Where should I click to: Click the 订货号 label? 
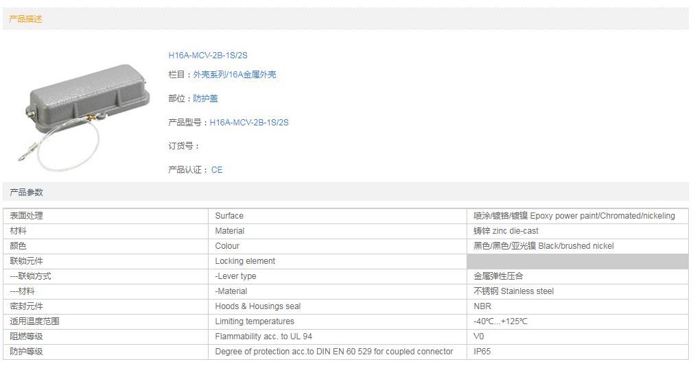pos(184,146)
